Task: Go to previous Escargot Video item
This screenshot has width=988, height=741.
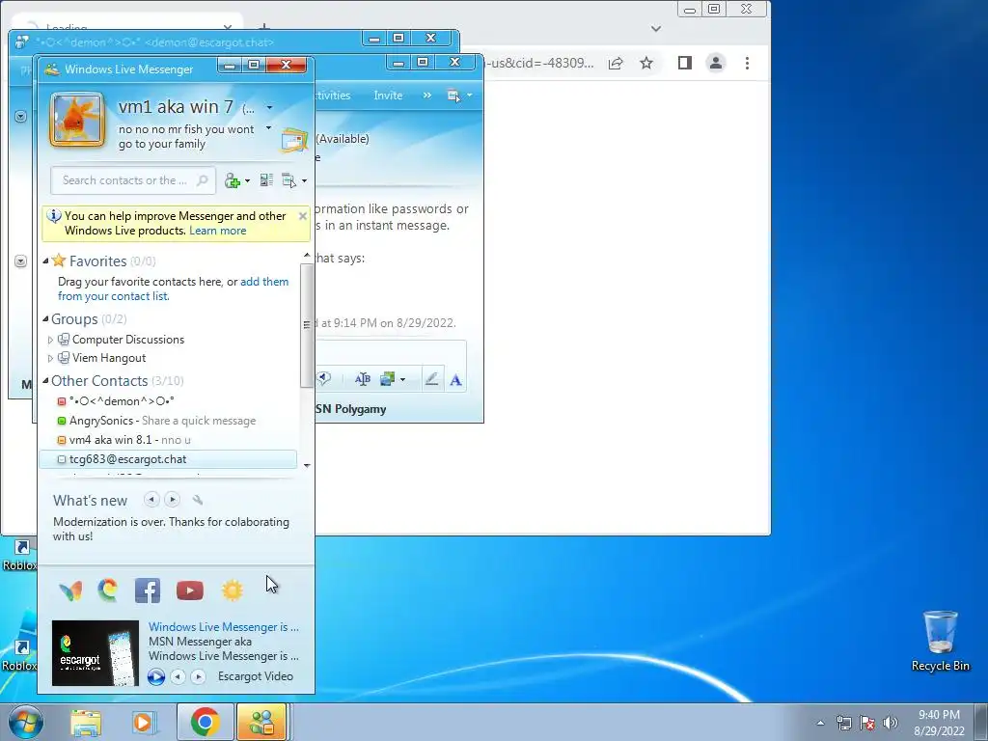Action: point(178,676)
